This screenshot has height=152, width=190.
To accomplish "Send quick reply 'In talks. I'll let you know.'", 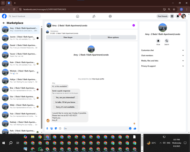I will point(65,102).
